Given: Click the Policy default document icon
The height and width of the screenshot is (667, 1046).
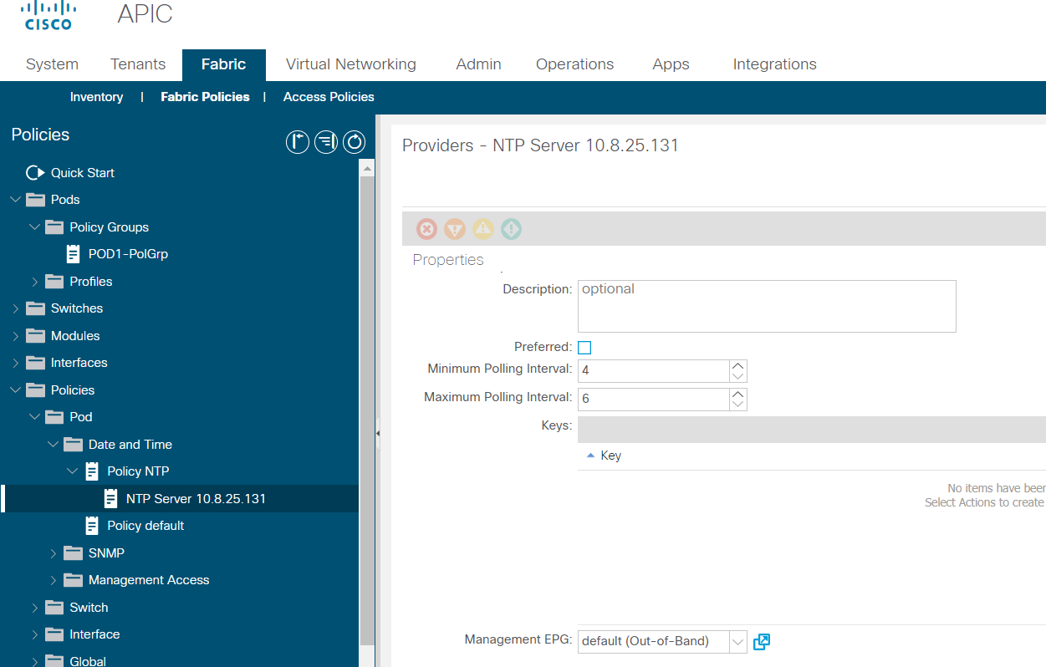Looking at the screenshot, I should tap(92, 526).
